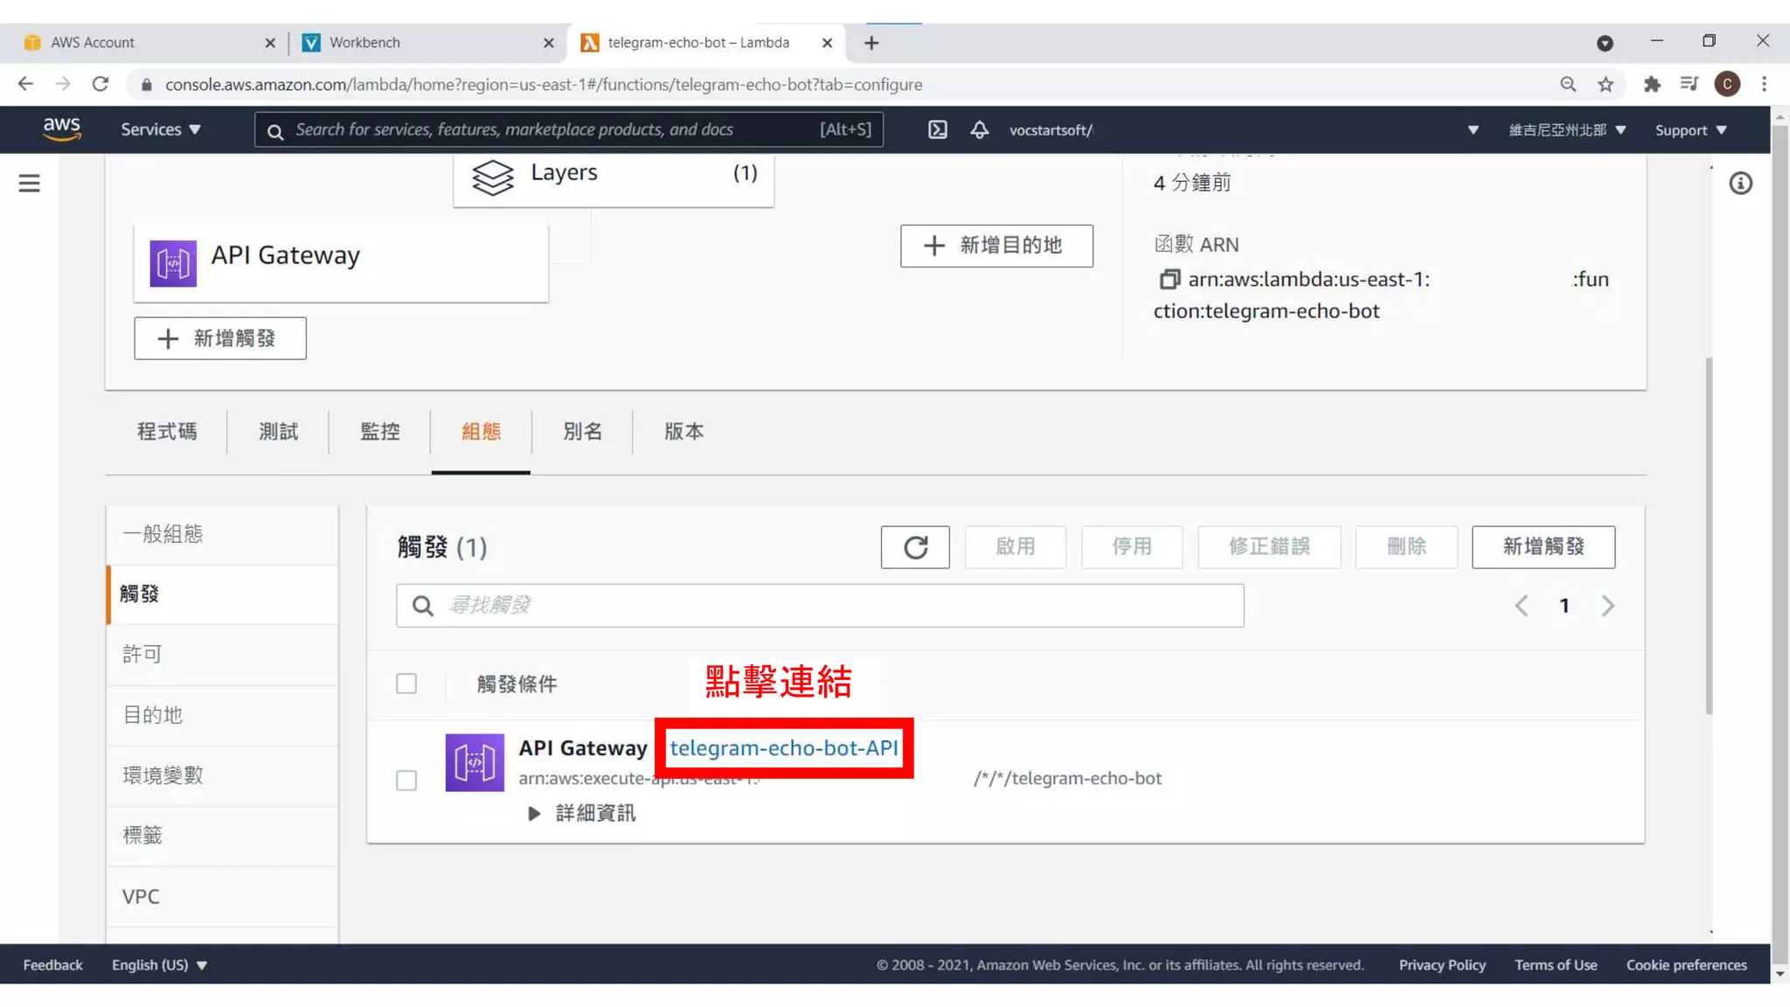
Task: Copy the function ARN with copy icon
Action: (1169, 279)
